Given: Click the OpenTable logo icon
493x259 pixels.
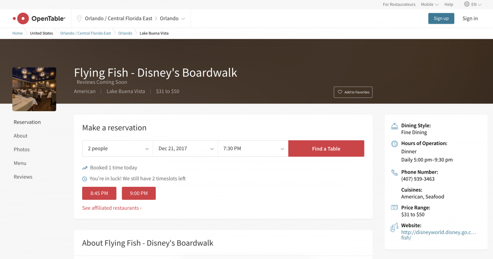Looking at the screenshot, I should [21, 18].
